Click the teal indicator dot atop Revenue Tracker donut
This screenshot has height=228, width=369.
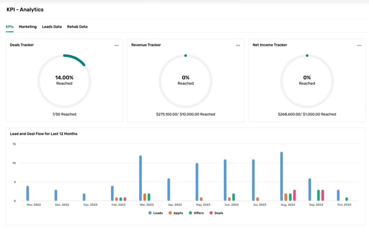[186, 56]
